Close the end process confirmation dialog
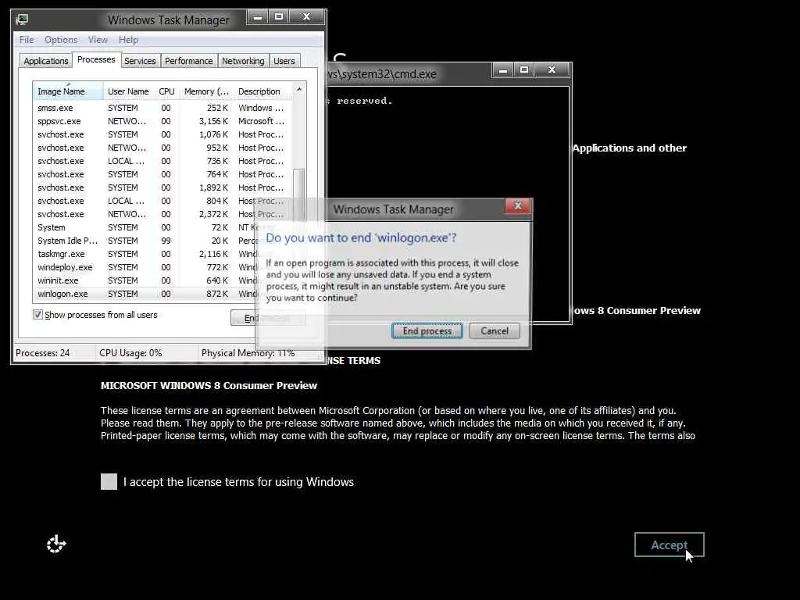 pyautogui.click(x=518, y=205)
